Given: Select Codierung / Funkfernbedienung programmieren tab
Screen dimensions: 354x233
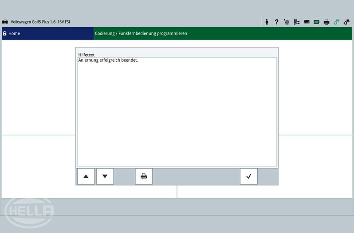Looking at the screenshot, I should (x=141, y=33).
